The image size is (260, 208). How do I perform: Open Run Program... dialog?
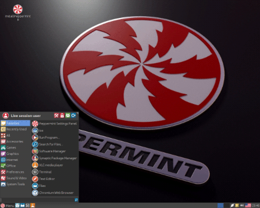click(x=55, y=137)
